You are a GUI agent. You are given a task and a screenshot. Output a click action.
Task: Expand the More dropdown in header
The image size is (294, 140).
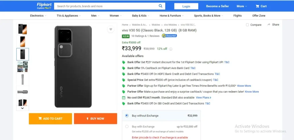pyautogui.click(x=242, y=6)
